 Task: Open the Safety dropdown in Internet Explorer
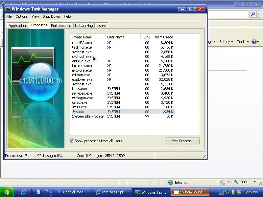(x=226, y=42)
